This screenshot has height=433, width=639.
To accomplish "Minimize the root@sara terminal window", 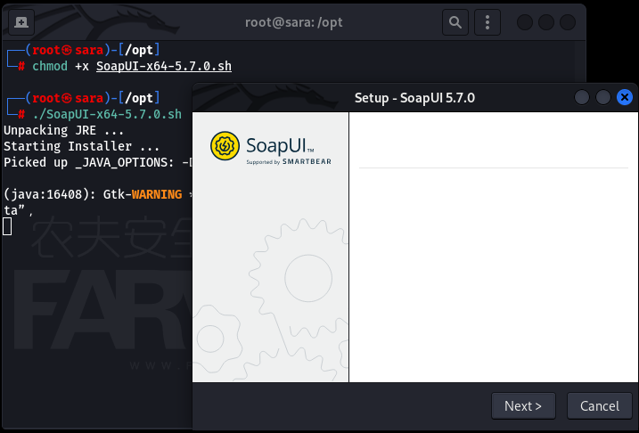I will pos(525,22).
